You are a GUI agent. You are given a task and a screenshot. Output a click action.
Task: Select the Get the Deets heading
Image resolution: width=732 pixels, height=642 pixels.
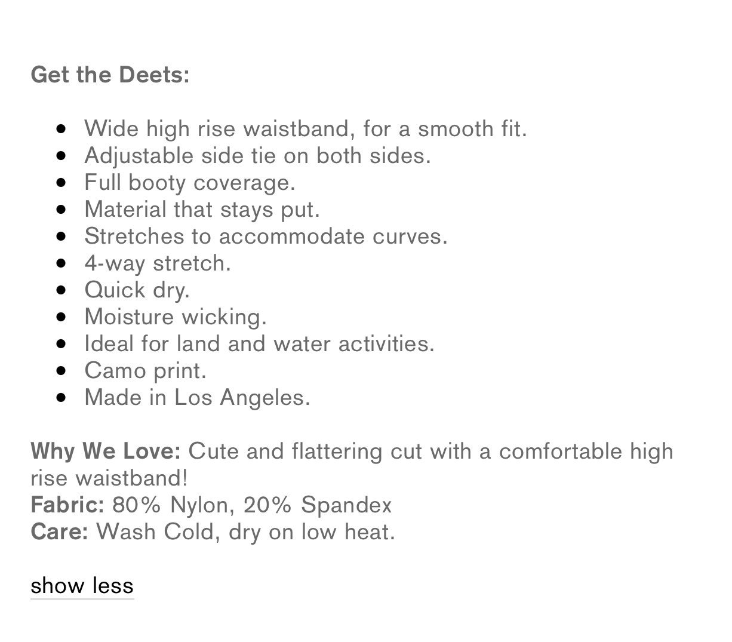110,75
